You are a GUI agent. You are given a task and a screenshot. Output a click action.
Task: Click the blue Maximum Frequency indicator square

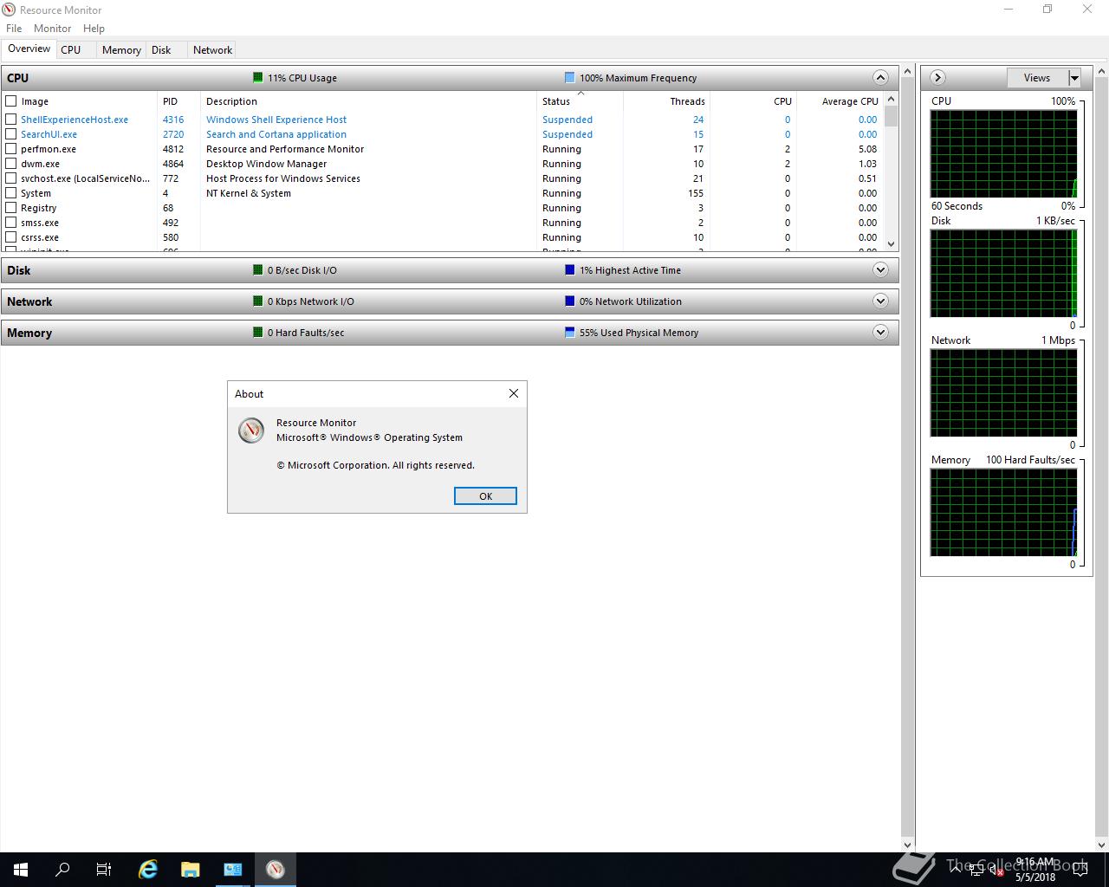coord(569,77)
